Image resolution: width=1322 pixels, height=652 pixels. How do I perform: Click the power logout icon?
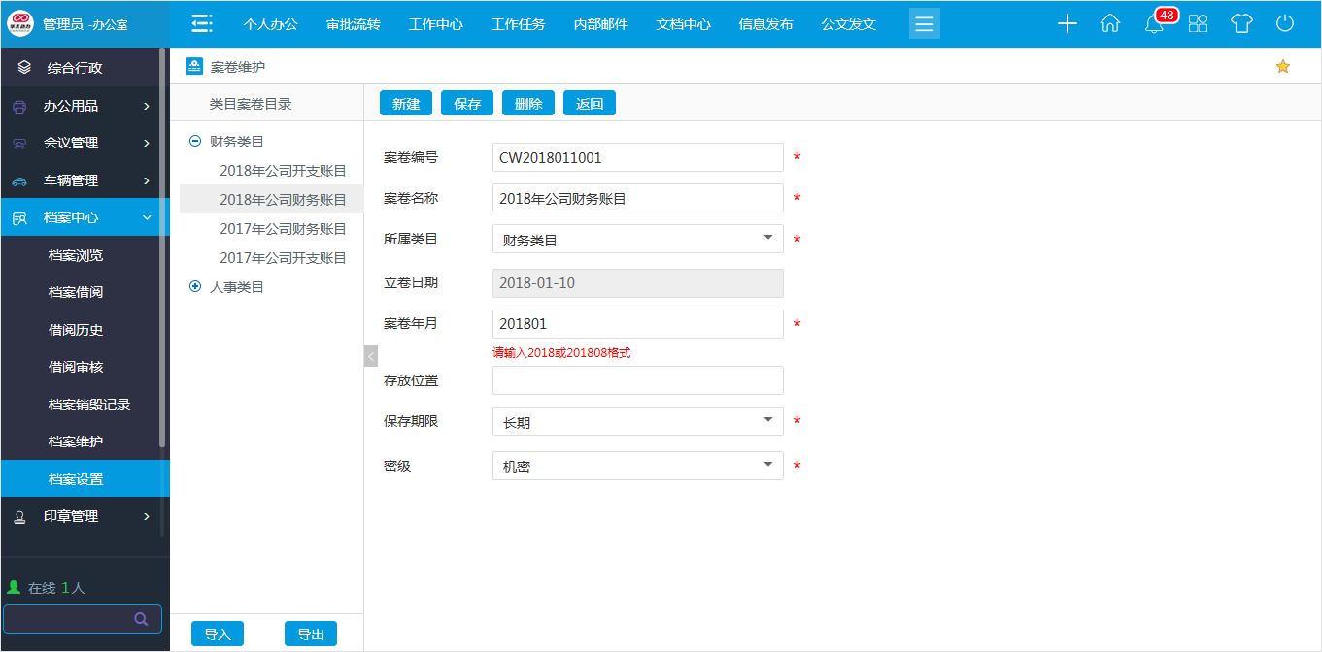1285,23
